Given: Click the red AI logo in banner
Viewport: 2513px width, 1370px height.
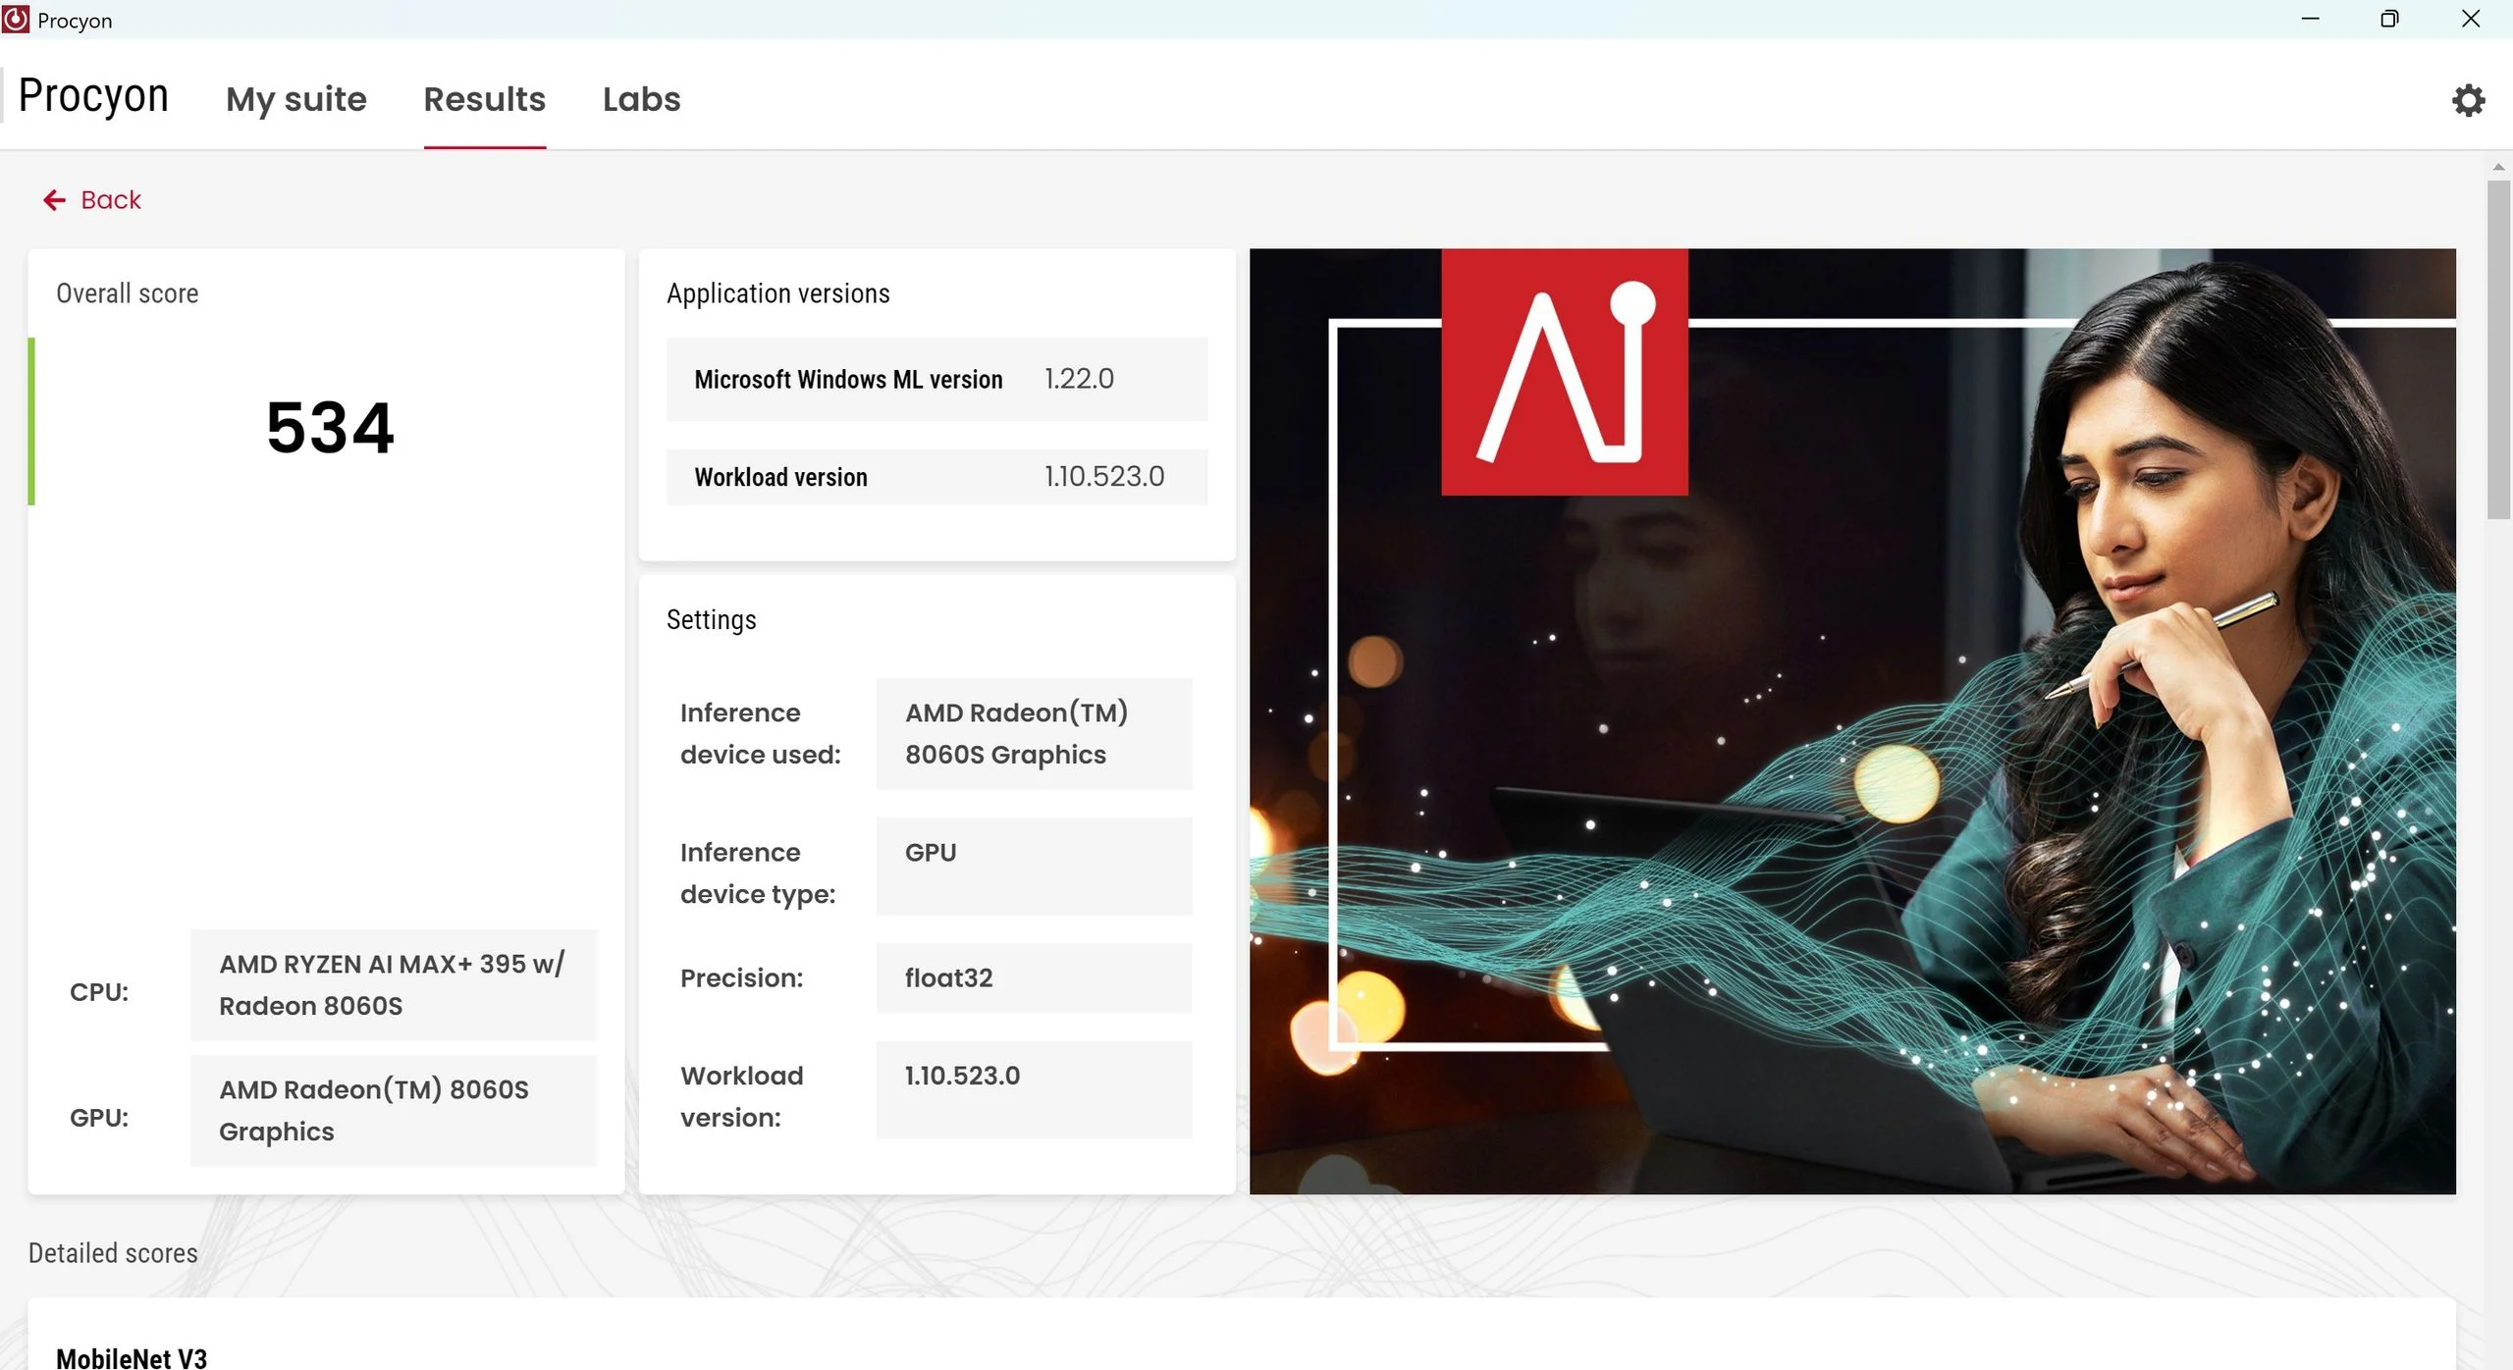Looking at the screenshot, I should (1564, 373).
